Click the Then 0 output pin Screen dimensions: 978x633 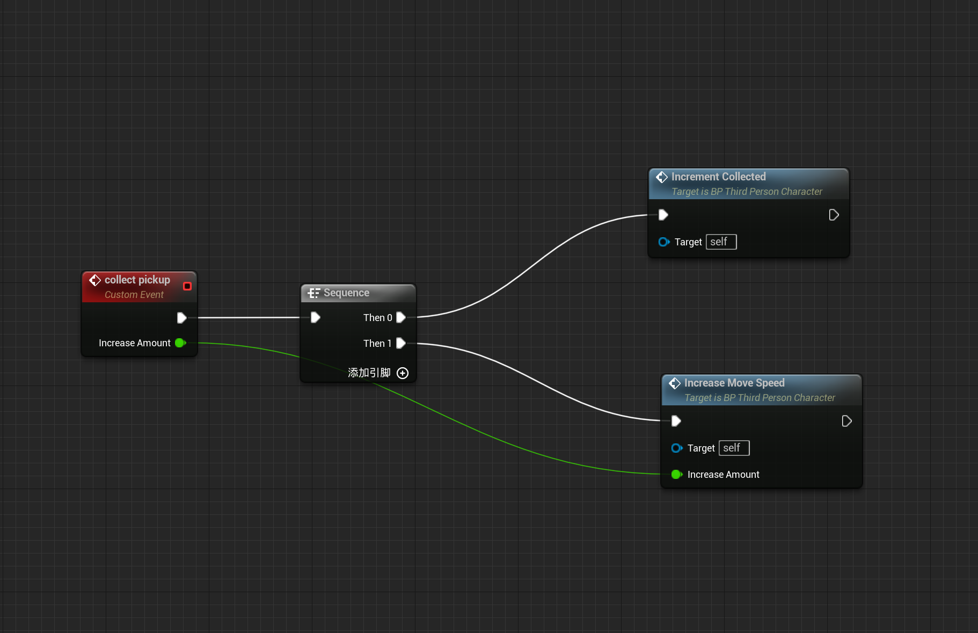point(400,318)
